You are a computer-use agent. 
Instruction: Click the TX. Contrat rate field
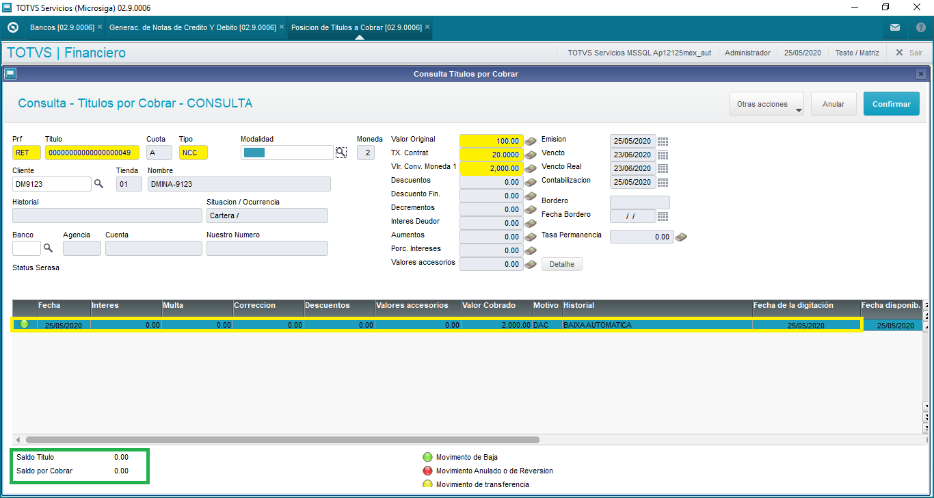pyautogui.click(x=492, y=155)
